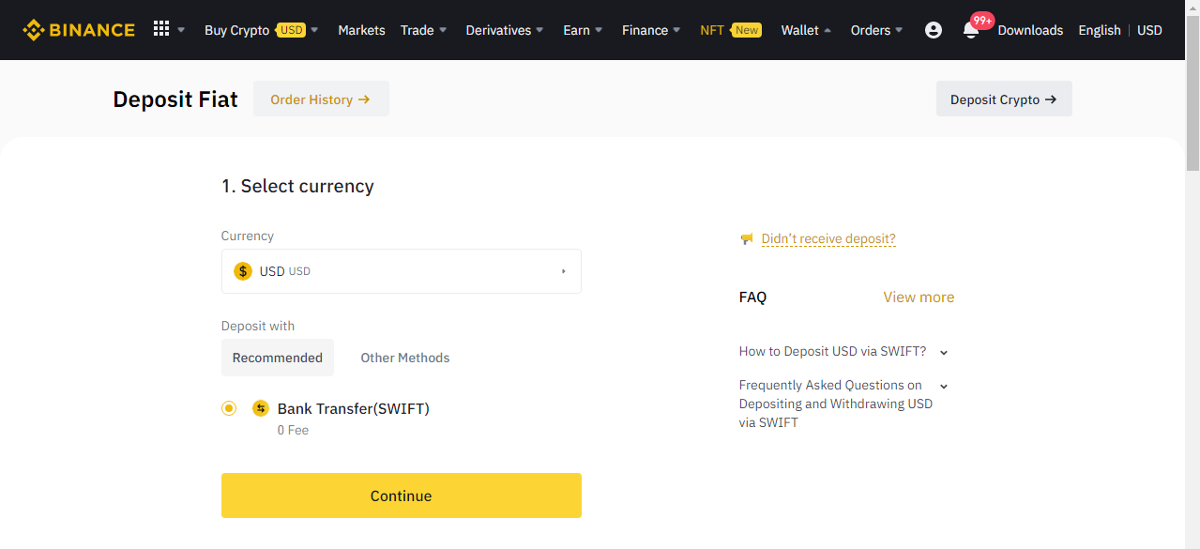
Task: Click the Didn't receive deposit? link
Action: point(828,239)
